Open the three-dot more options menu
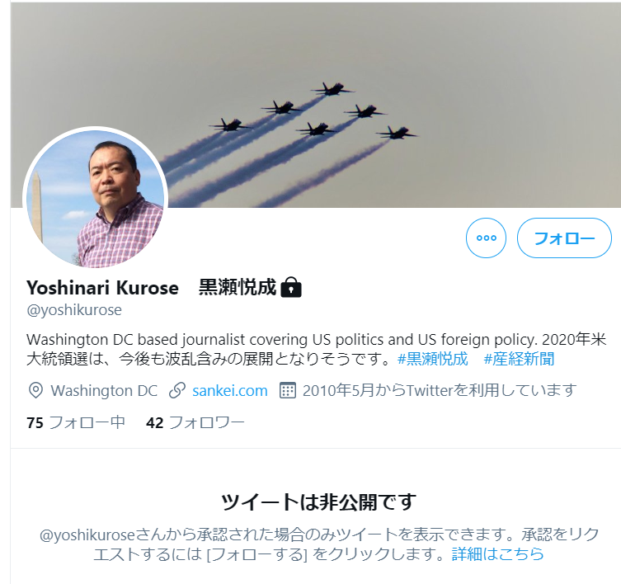 [x=486, y=238]
